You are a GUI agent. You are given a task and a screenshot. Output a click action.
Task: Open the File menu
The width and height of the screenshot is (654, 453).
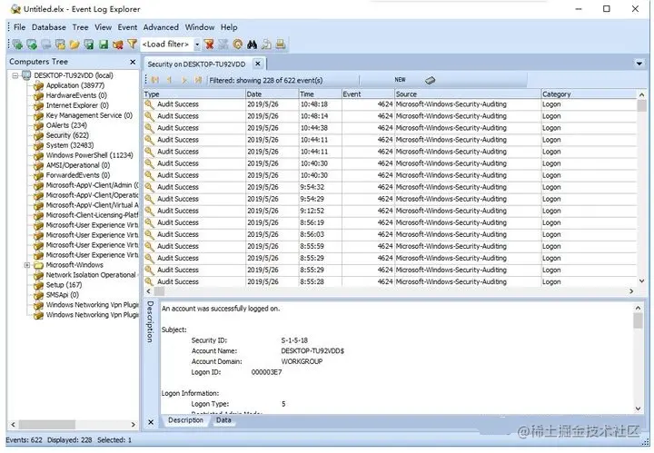point(20,27)
